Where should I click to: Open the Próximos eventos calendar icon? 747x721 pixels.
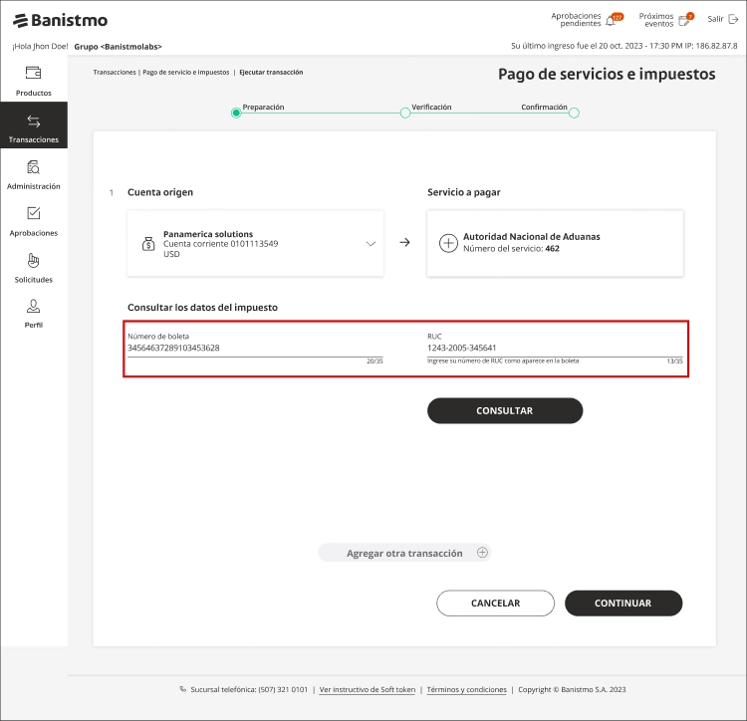click(683, 21)
